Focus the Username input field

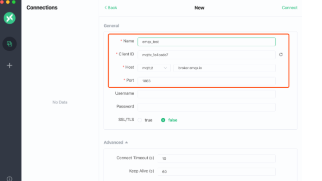[207, 94]
